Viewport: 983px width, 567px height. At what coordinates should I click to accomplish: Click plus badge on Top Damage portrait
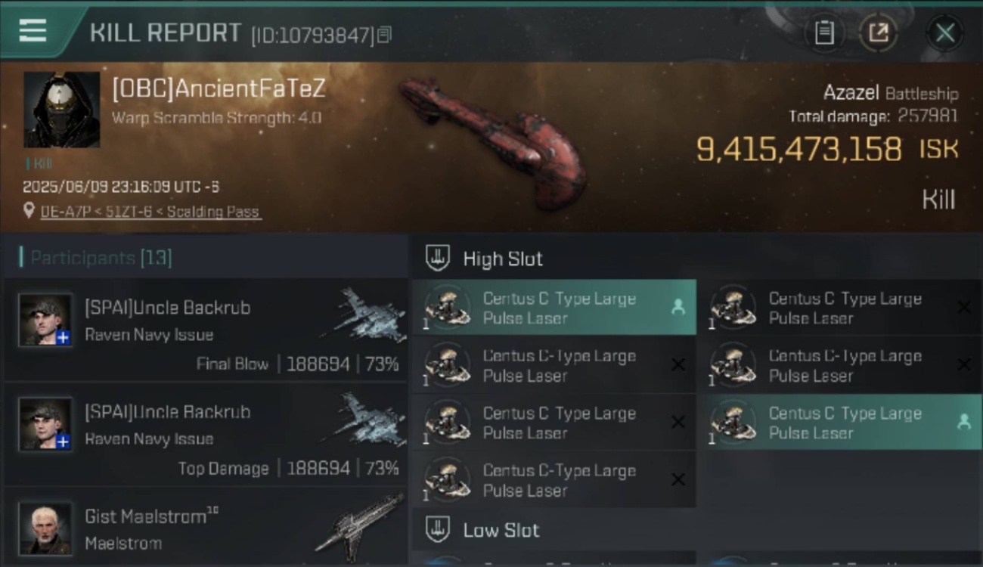64,442
